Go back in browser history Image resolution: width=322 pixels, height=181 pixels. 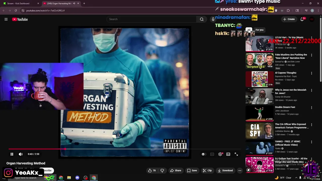[4, 11]
